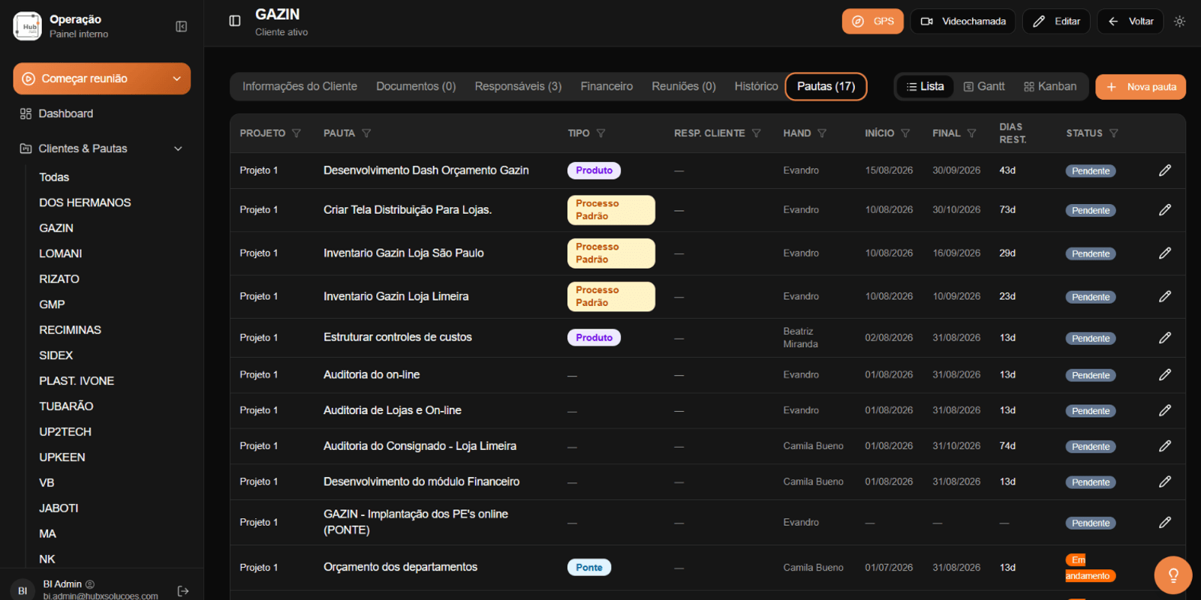Select the DOS HERMANOS client
The image size is (1201, 600).
pos(85,202)
